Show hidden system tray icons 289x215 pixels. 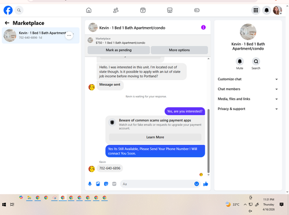tap(245, 205)
